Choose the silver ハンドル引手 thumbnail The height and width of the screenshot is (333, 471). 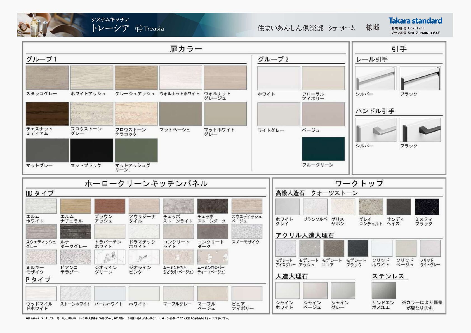(x=376, y=130)
